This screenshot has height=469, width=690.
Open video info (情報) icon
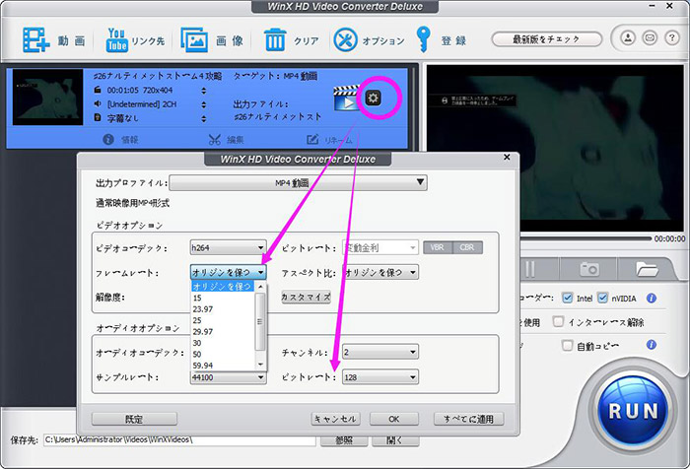pos(108,140)
